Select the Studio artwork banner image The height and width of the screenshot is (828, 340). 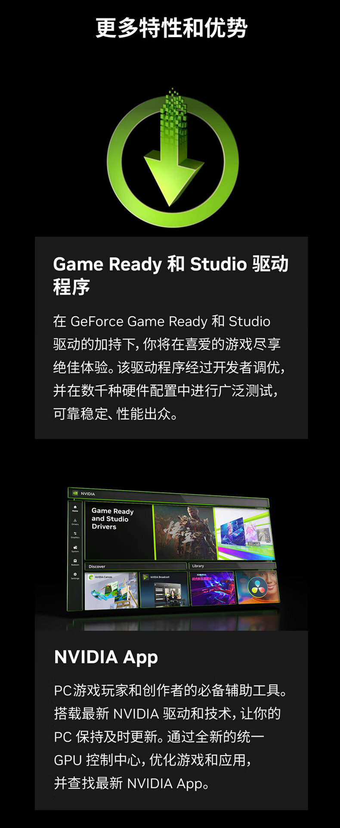(x=244, y=534)
